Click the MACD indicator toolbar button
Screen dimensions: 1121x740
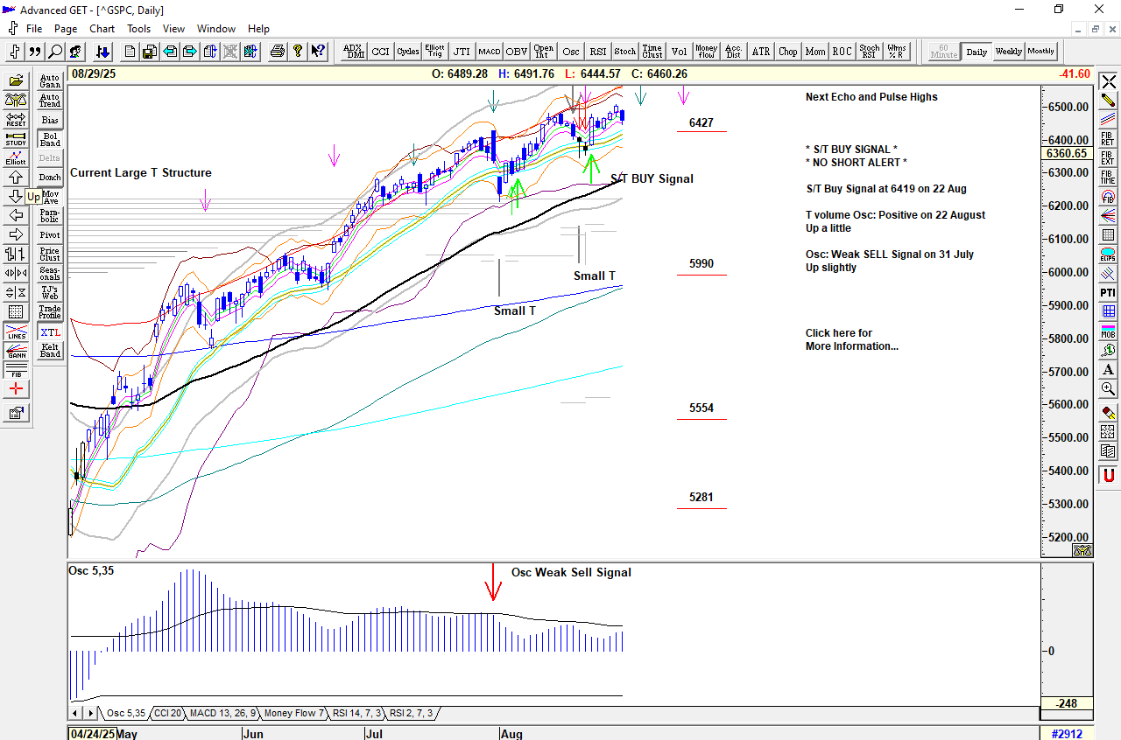tap(489, 52)
